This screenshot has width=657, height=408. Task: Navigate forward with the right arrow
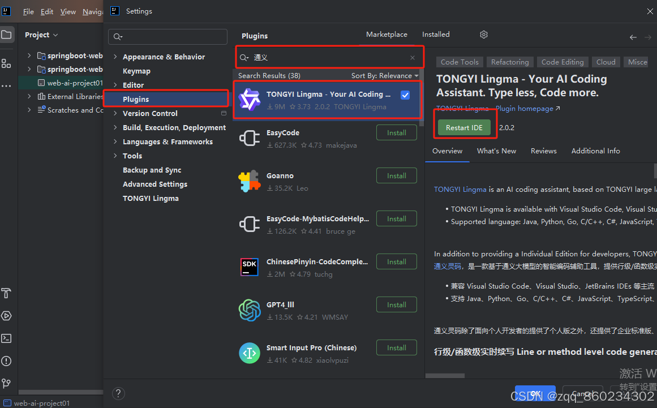pos(648,37)
